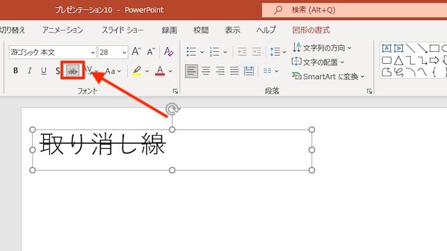This screenshot has width=447, height=251.
Task: Decrease font size with smaller A
Action: pyautogui.click(x=151, y=52)
